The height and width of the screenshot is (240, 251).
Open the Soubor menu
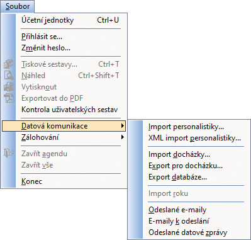coord(18,6)
